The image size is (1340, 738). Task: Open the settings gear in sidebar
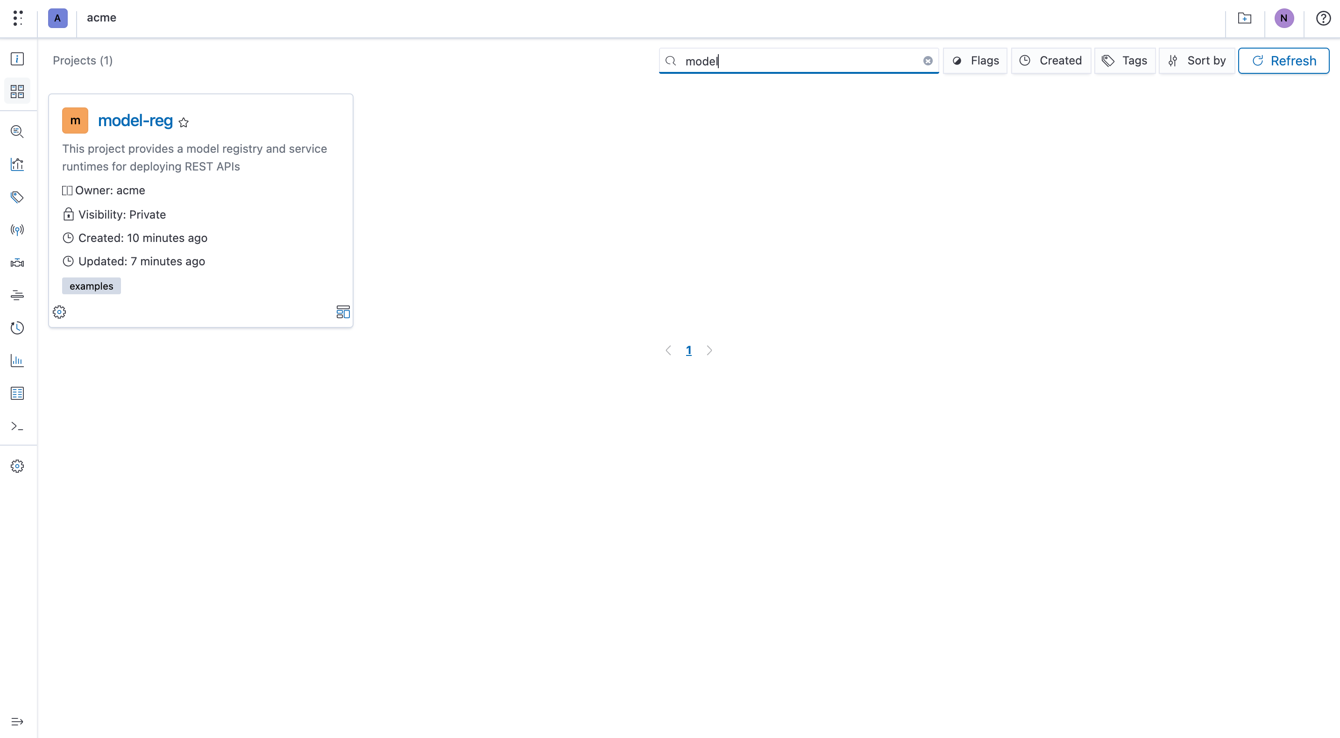pyautogui.click(x=17, y=466)
